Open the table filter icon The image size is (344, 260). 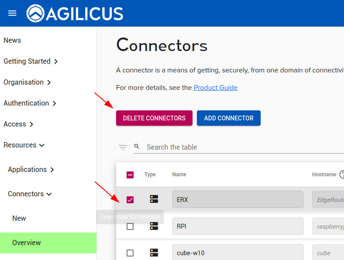tap(123, 147)
